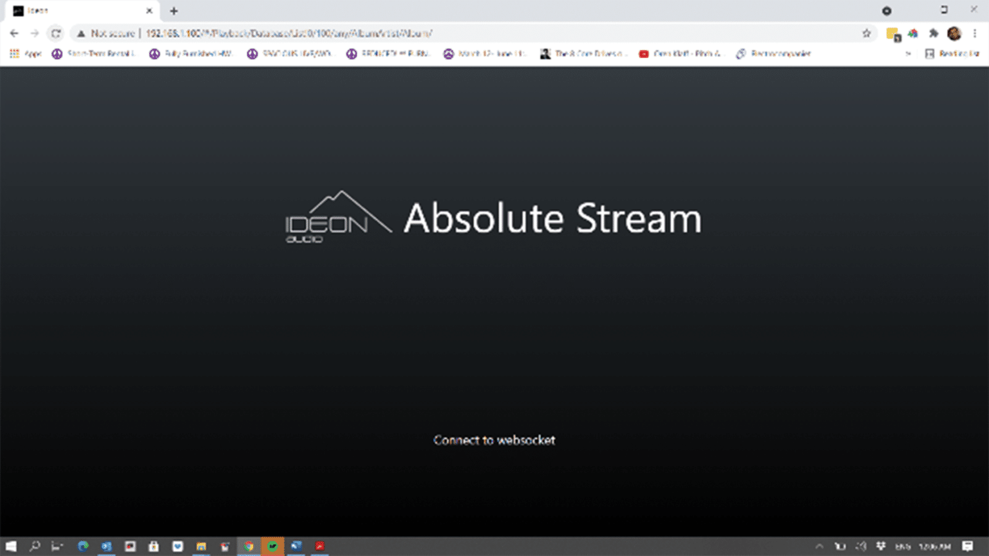989x556 pixels.
Task: Open the Chrome profile avatar menu
Action: click(954, 33)
